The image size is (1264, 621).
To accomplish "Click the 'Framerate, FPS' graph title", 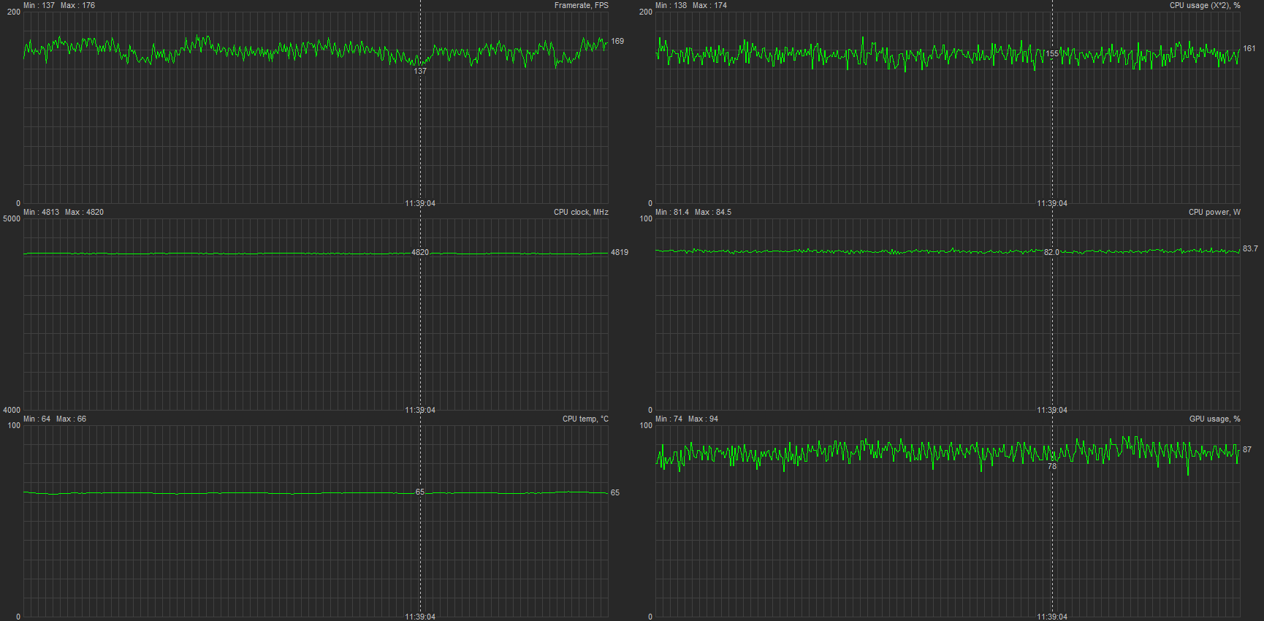I will pyautogui.click(x=581, y=6).
